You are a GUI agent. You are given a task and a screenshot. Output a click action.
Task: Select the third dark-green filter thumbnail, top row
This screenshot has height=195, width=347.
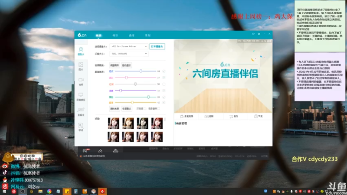(x=143, y=123)
